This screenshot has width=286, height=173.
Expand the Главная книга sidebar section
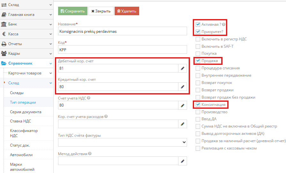pyautogui.click(x=26, y=15)
